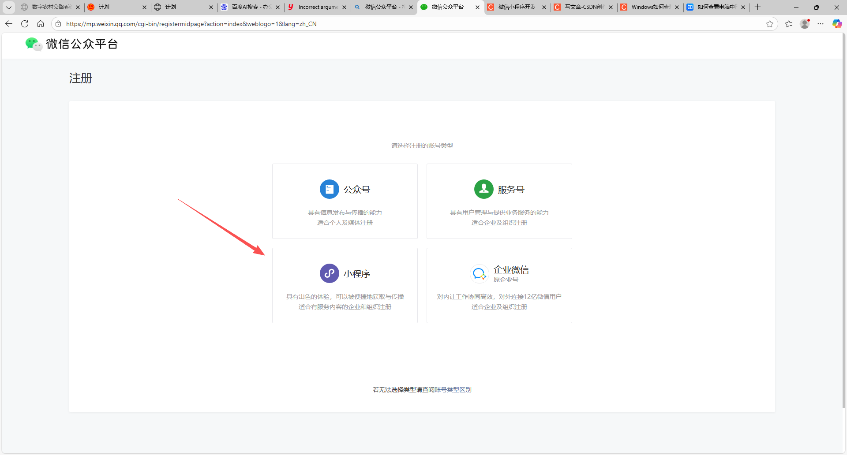Close the 数字农村公路 tab
Image resolution: width=847 pixels, height=455 pixels.
(x=78, y=7)
